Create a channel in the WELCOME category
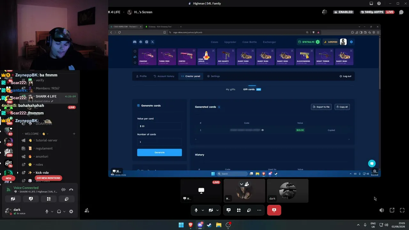This screenshot has width=409, height=230. point(74,134)
